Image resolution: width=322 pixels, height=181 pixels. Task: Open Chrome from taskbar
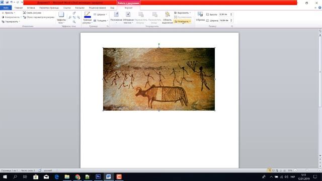coord(77,176)
